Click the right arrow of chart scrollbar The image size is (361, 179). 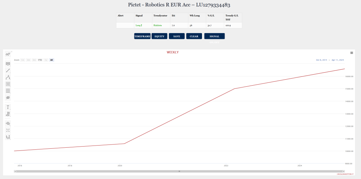(344, 171)
